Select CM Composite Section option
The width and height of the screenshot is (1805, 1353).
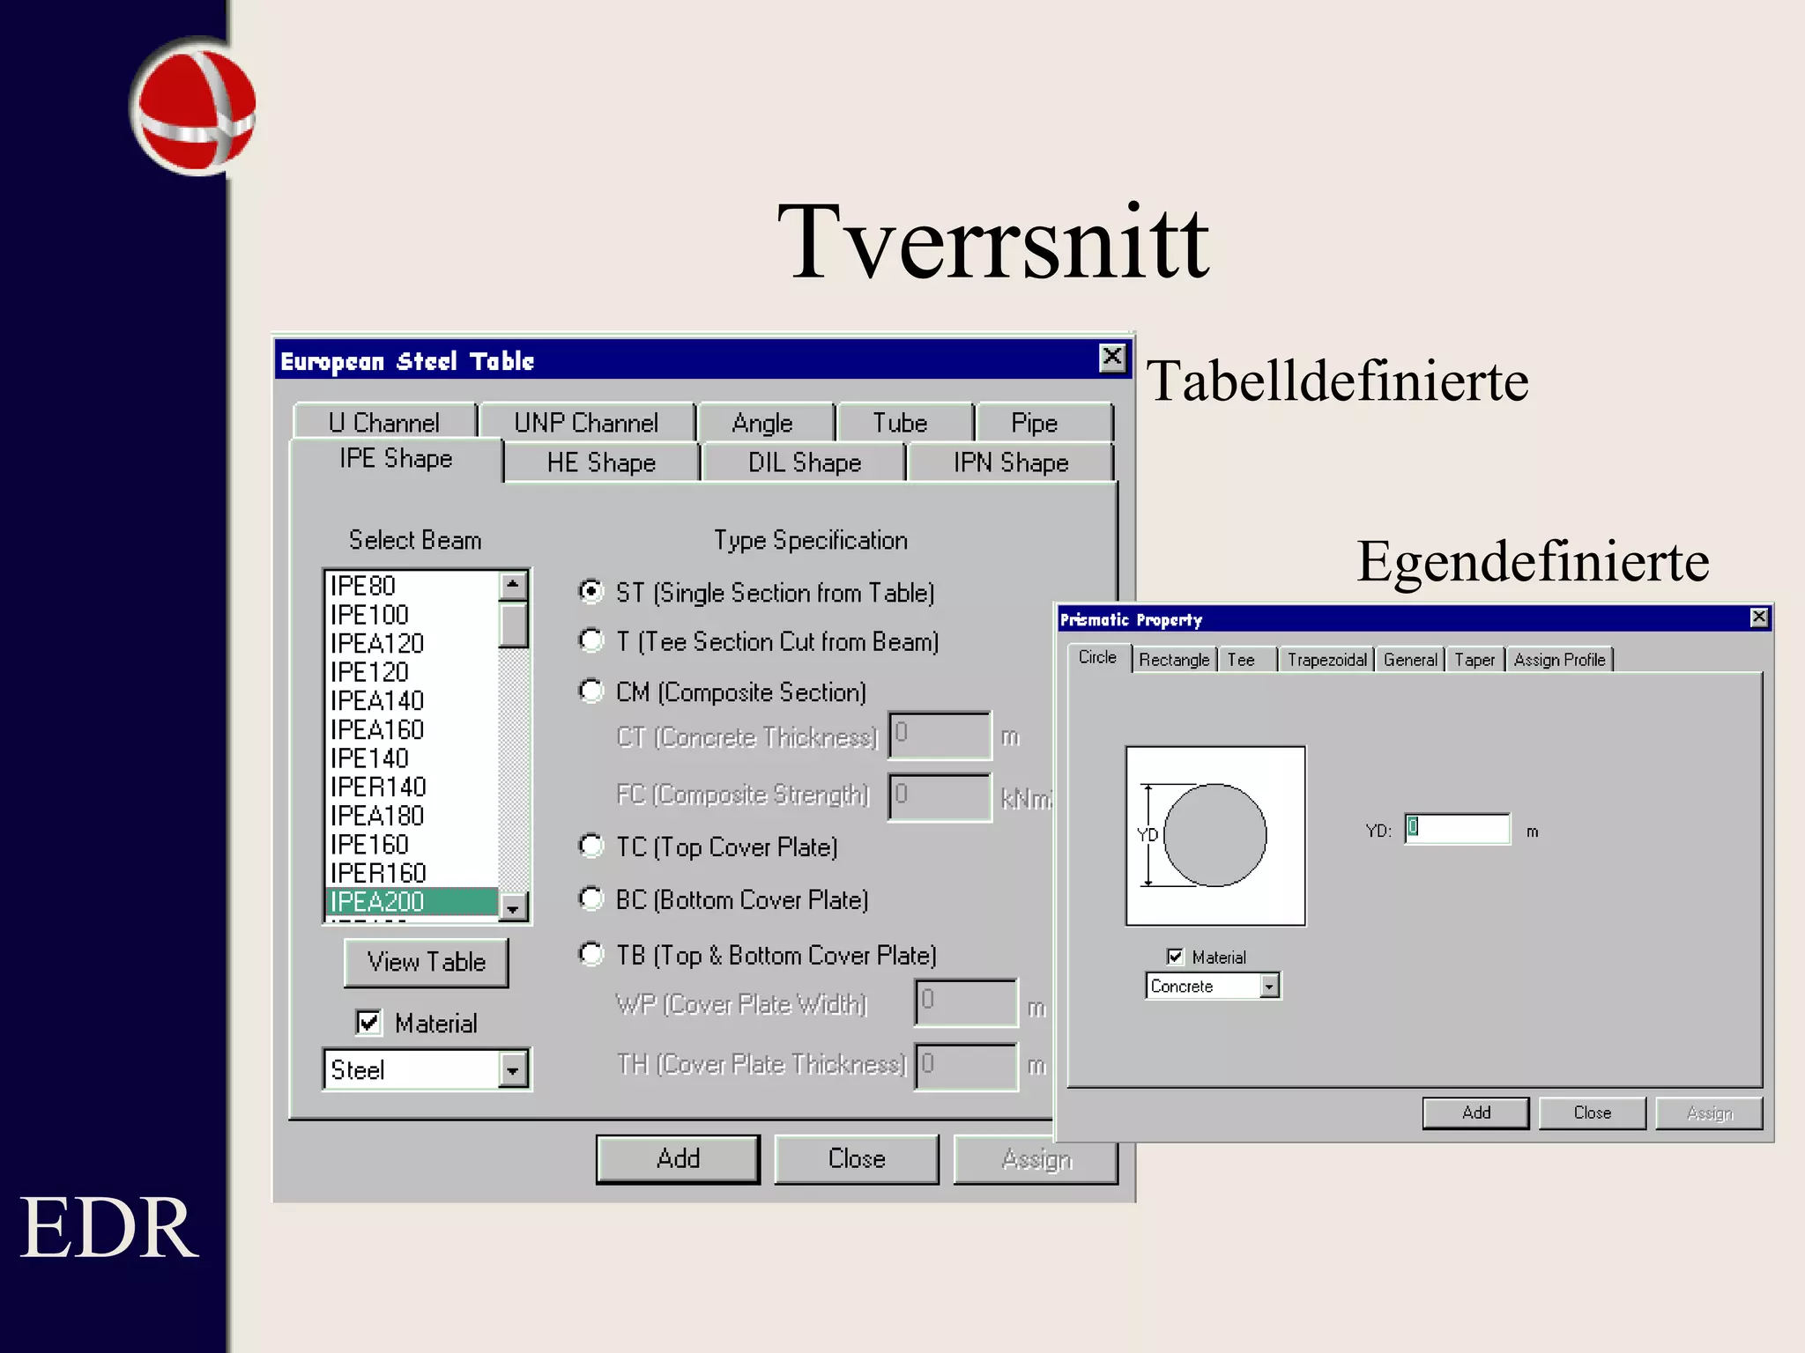coord(591,691)
